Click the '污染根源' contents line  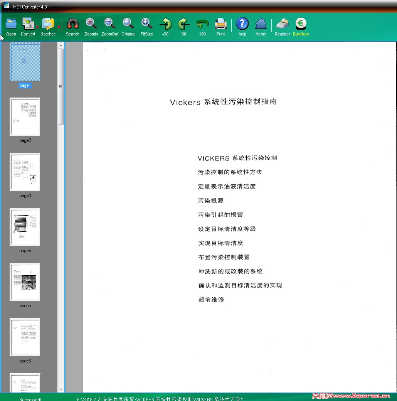pos(211,200)
